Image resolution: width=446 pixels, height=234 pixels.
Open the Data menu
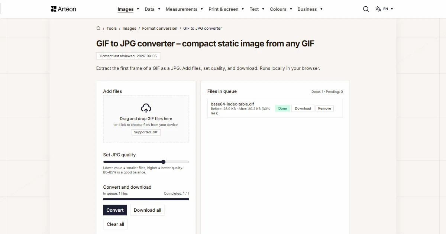(149, 9)
